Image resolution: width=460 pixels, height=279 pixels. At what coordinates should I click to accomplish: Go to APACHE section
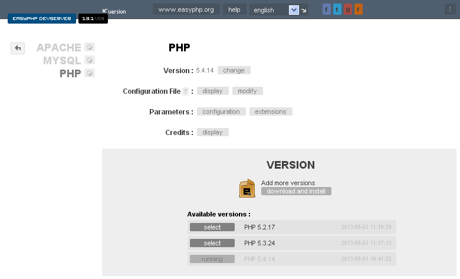pyautogui.click(x=58, y=48)
